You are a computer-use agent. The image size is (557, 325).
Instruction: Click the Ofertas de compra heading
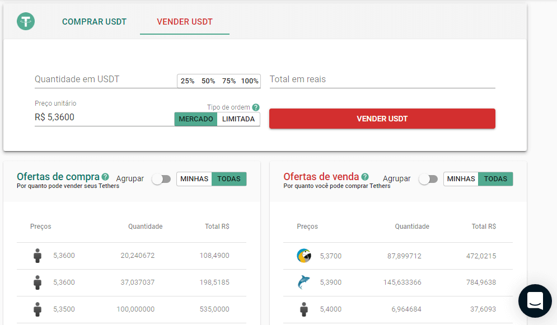pyautogui.click(x=58, y=177)
